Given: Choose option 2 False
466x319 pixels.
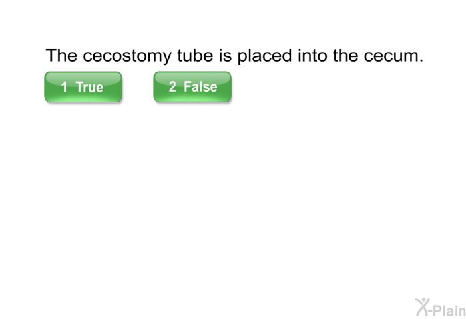Looking at the screenshot, I should coord(192,87).
